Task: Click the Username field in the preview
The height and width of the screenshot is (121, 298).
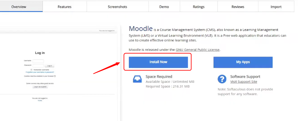Action: (x=38, y=61)
